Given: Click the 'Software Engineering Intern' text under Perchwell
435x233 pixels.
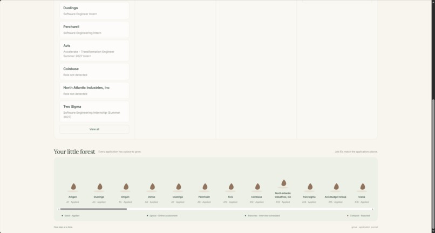Looking at the screenshot, I should pos(82,33).
